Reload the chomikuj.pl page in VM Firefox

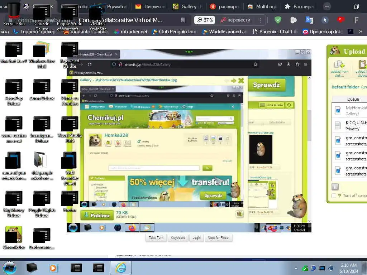90,64
